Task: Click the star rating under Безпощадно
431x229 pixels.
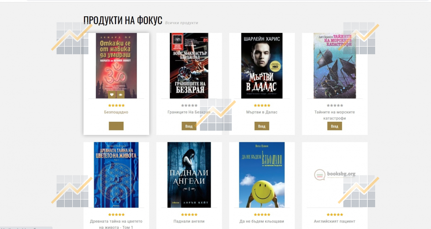Action: coord(116,105)
